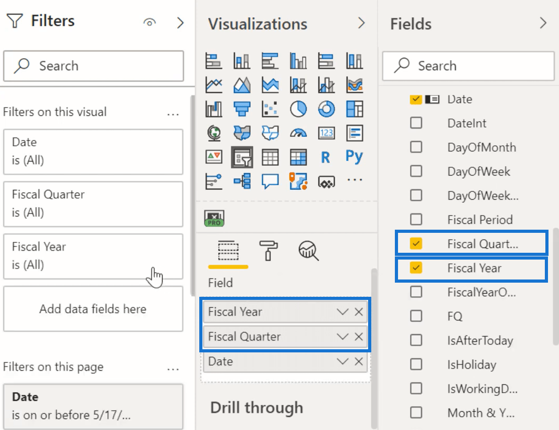Select the funnel chart visual
559x430 pixels.
click(x=242, y=109)
